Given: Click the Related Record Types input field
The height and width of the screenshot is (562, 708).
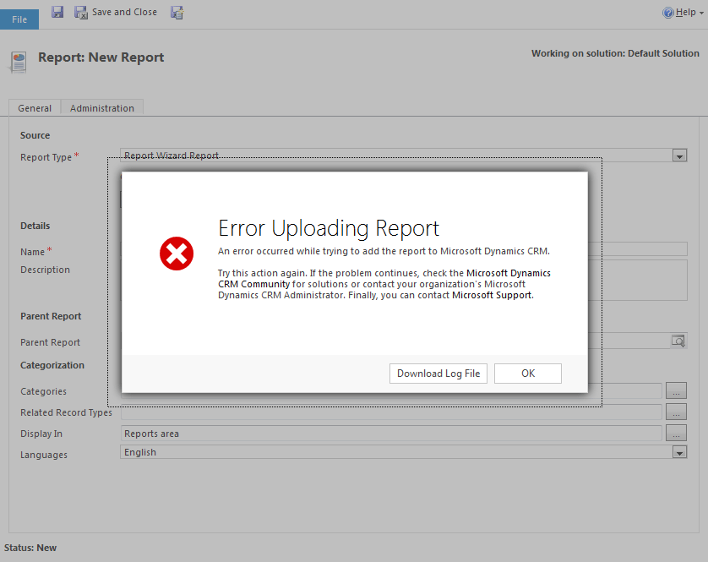Looking at the screenshot, I should (x=391, y=412).
